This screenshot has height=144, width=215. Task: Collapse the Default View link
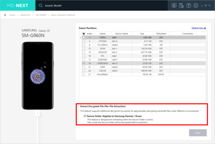[x=199, y=28]
